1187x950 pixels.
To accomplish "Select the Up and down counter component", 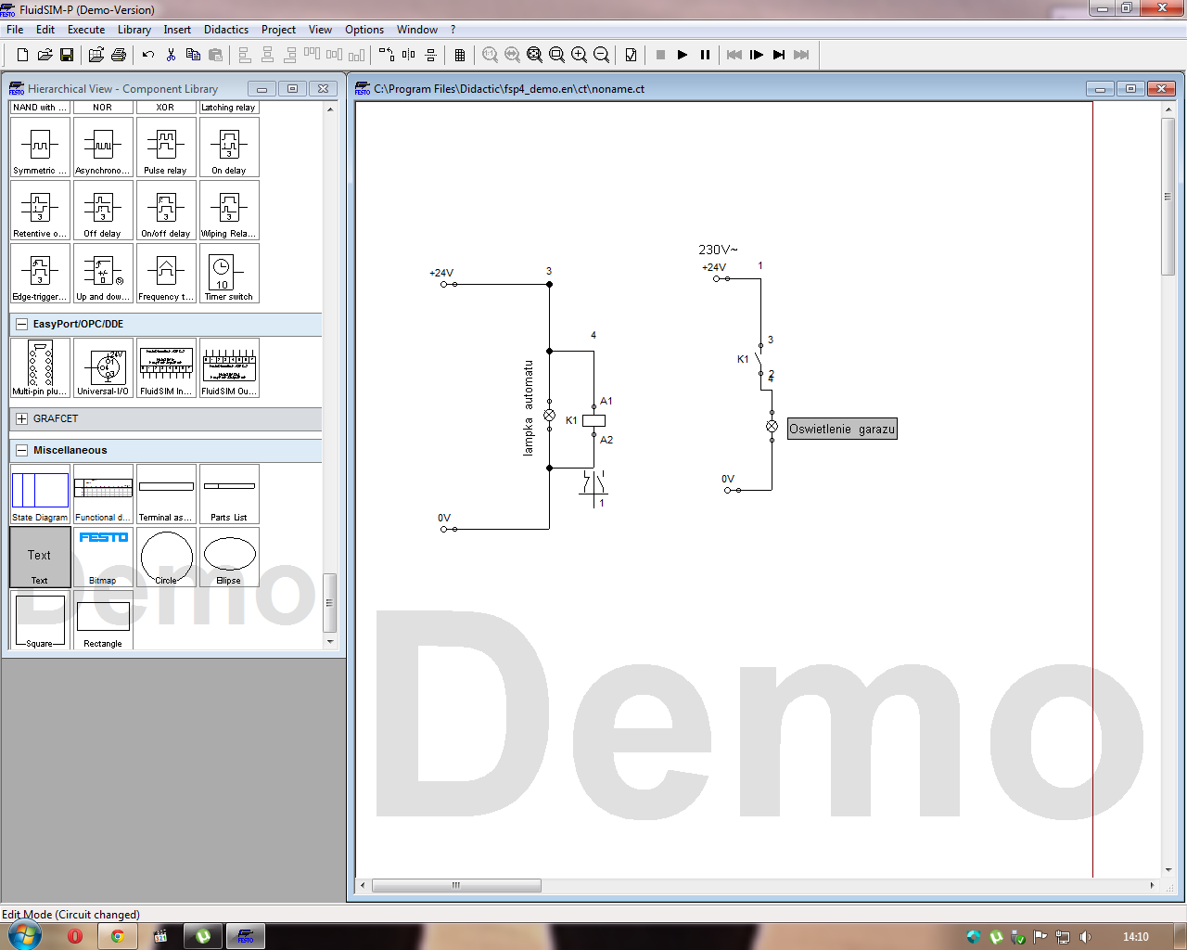I will pos(103,274).
